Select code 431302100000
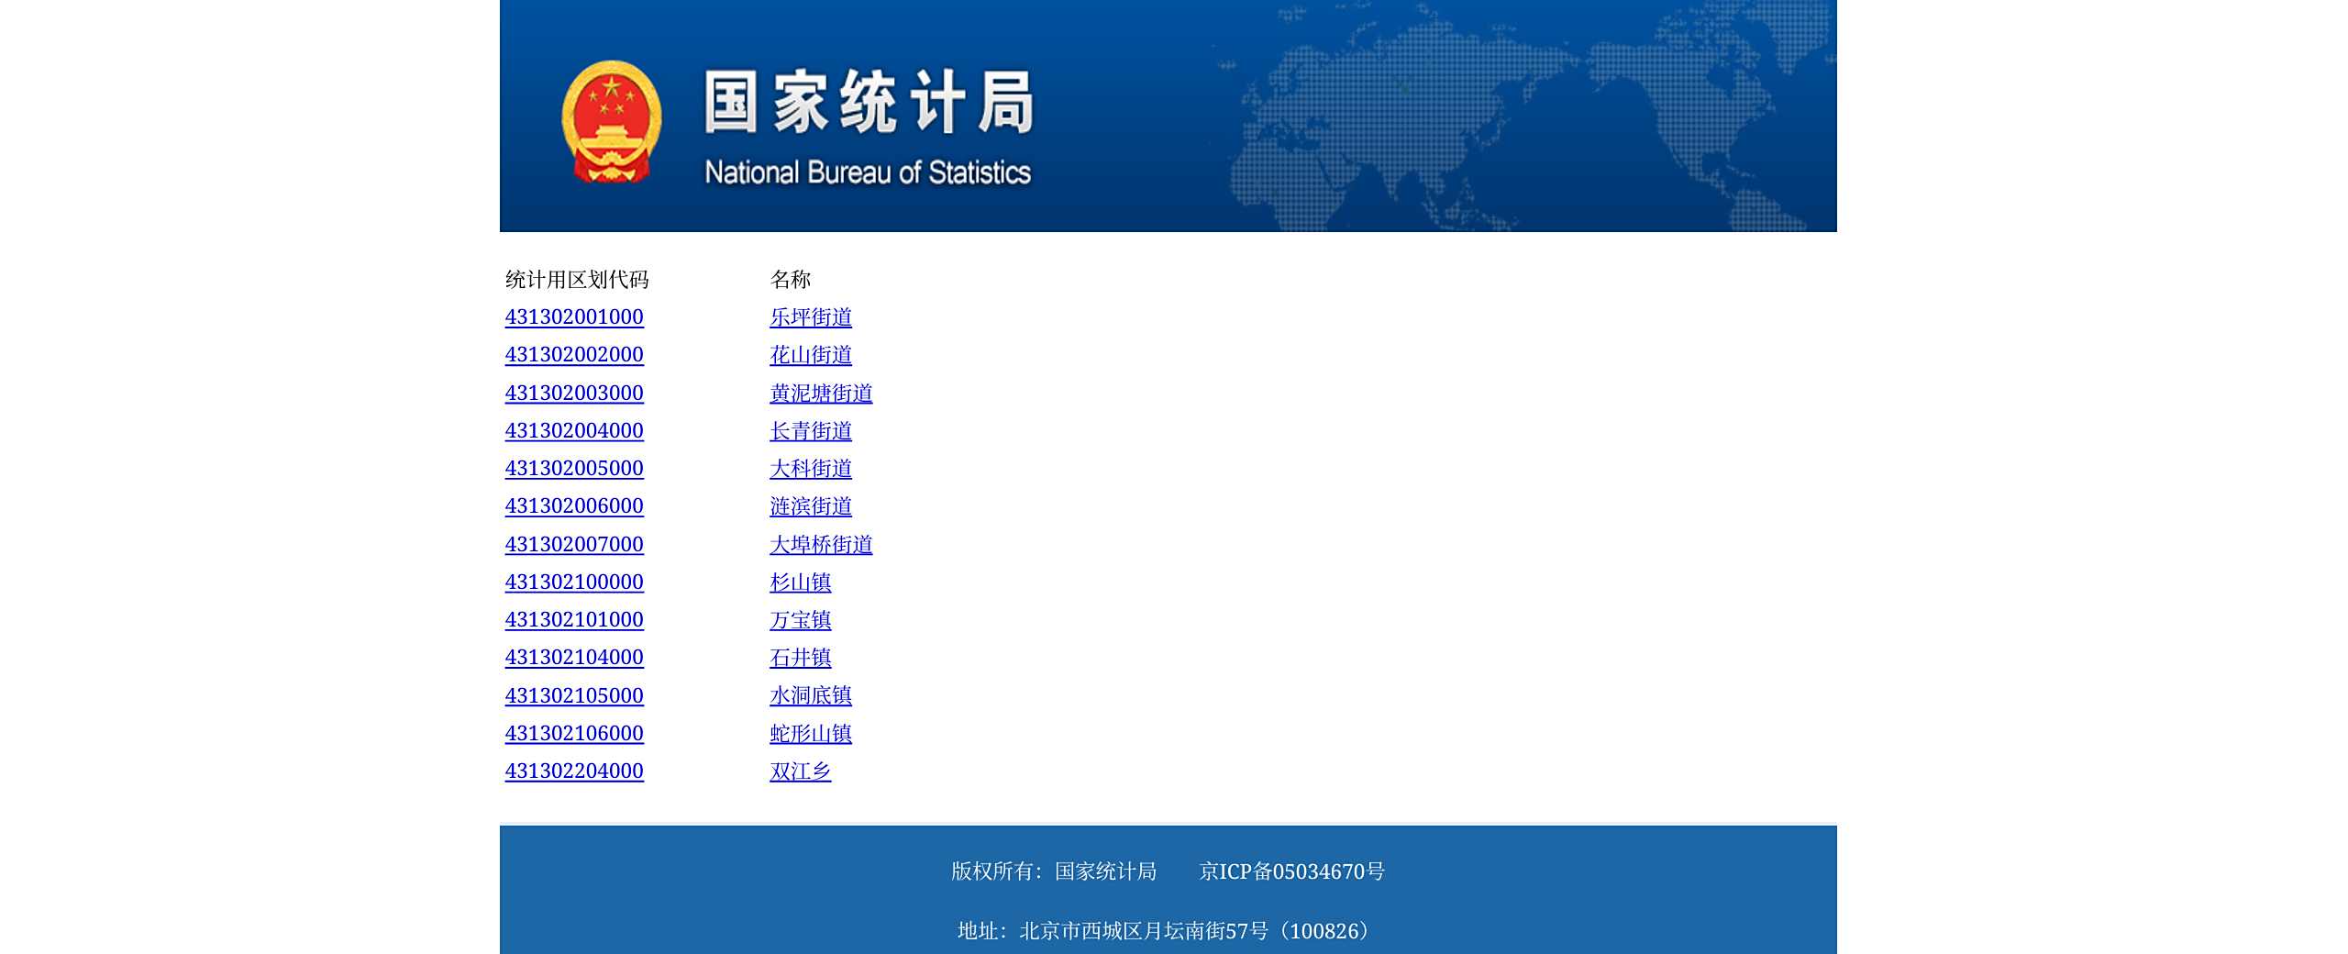Image resolution: width=2348 pixels, height=954 pixels. pyautogui.click(x=574, y=582)
